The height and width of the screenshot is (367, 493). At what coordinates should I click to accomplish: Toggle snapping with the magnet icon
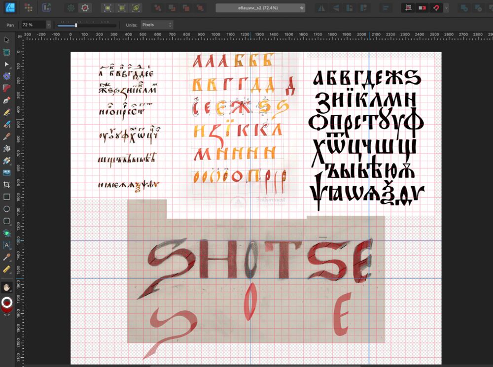437,7
